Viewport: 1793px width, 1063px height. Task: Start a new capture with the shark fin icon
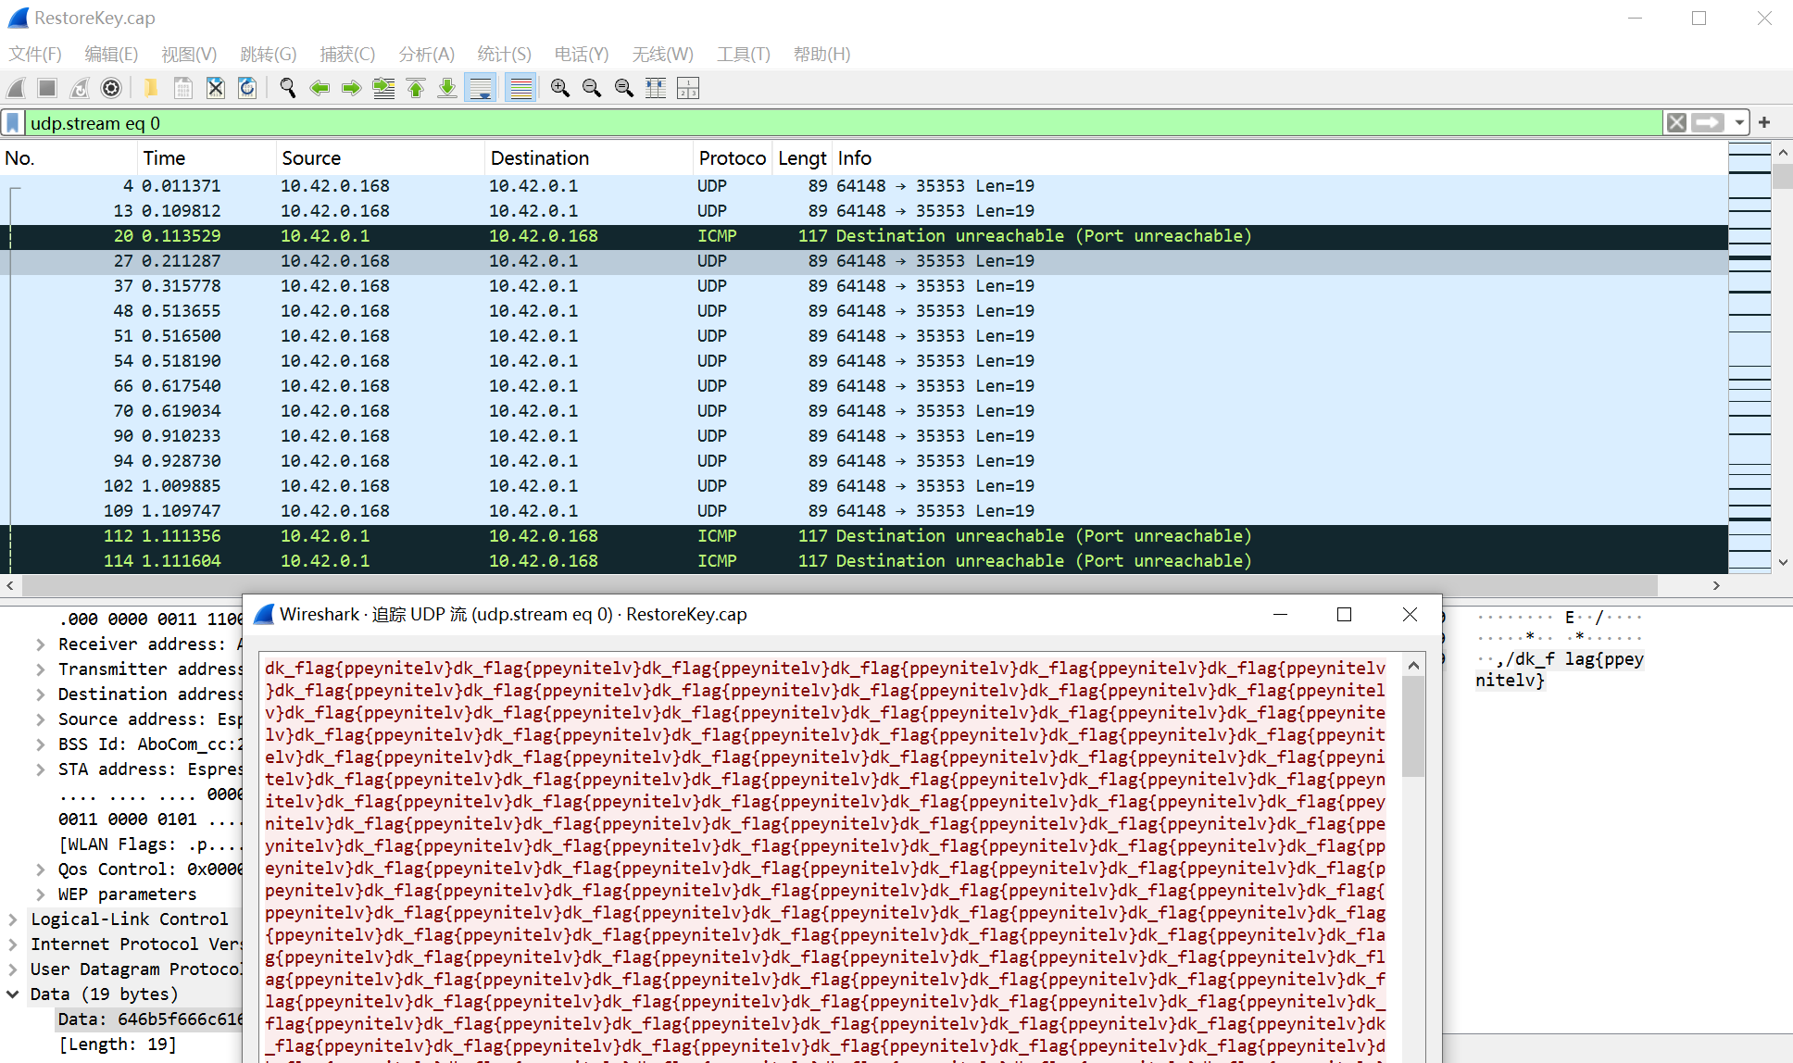17,88
